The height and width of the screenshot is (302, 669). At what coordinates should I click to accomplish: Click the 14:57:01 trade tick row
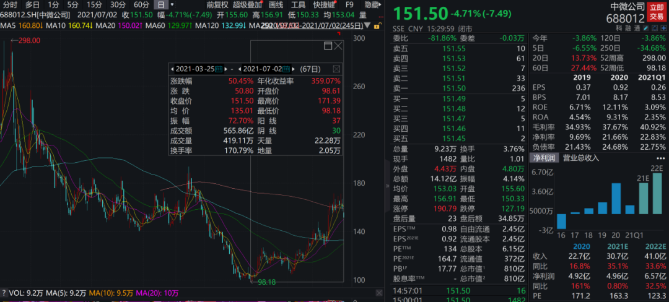point(459,290)
